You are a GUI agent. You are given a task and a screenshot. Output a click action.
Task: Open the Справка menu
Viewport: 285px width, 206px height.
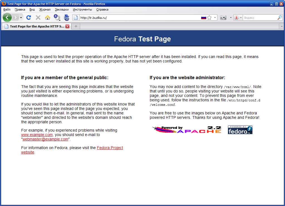pos(102,9)
